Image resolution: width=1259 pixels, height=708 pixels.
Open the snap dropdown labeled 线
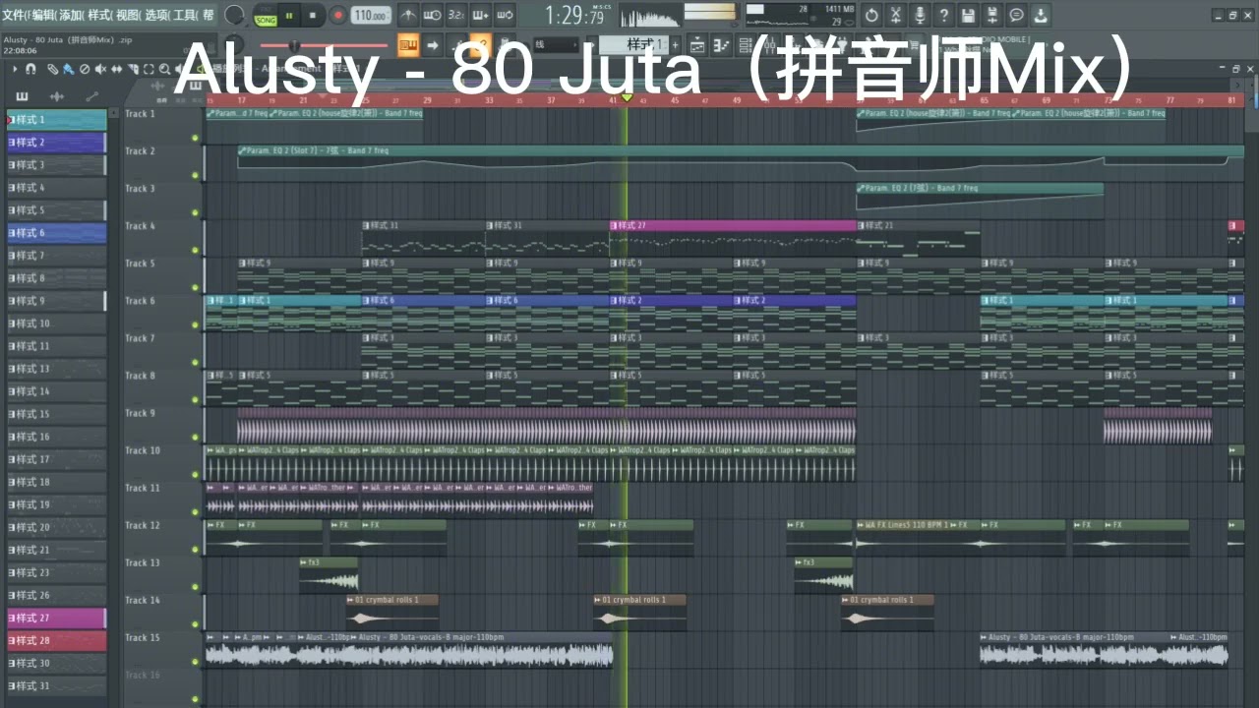[x=556, y=45]
